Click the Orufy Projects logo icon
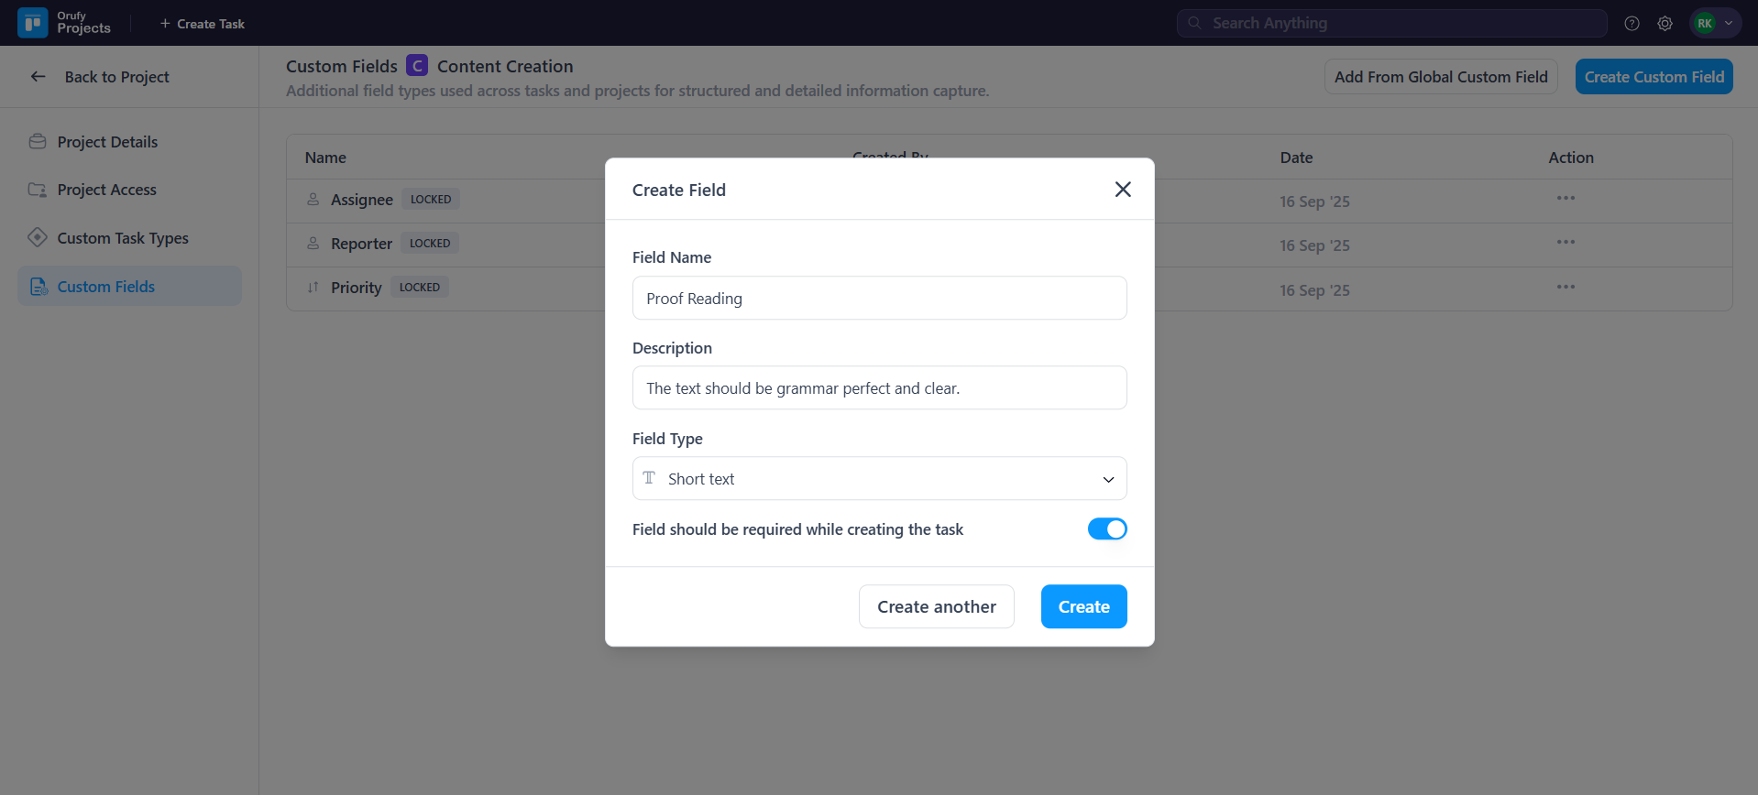The width and height of the screenshot is (1758, 795). click(33, 23)
